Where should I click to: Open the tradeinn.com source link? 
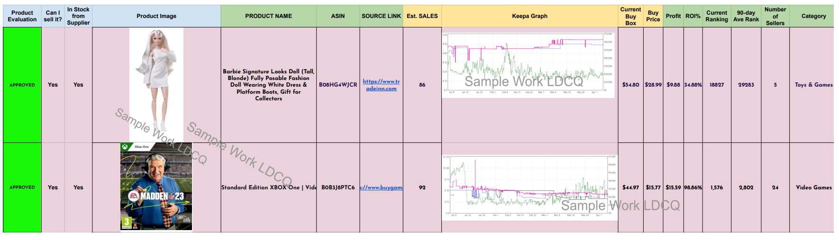(382, 85)
